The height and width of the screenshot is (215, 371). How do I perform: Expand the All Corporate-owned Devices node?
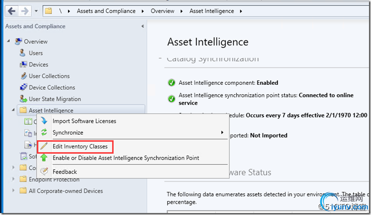click(x=13, y=191)
